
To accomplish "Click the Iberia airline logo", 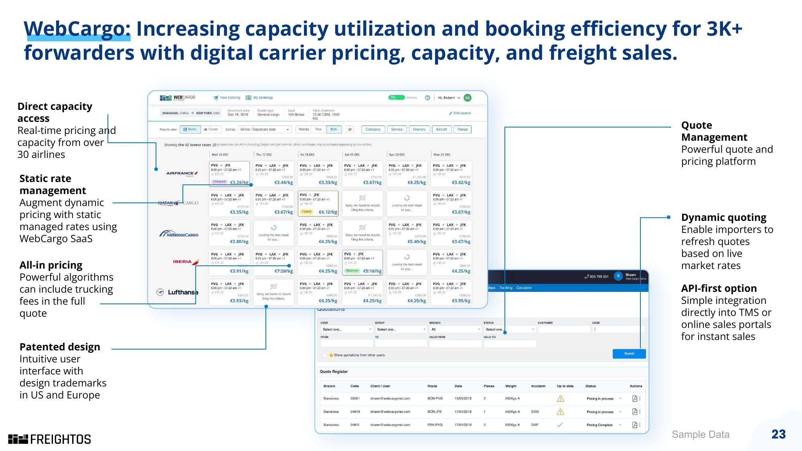I will click(x=186, y=262).
